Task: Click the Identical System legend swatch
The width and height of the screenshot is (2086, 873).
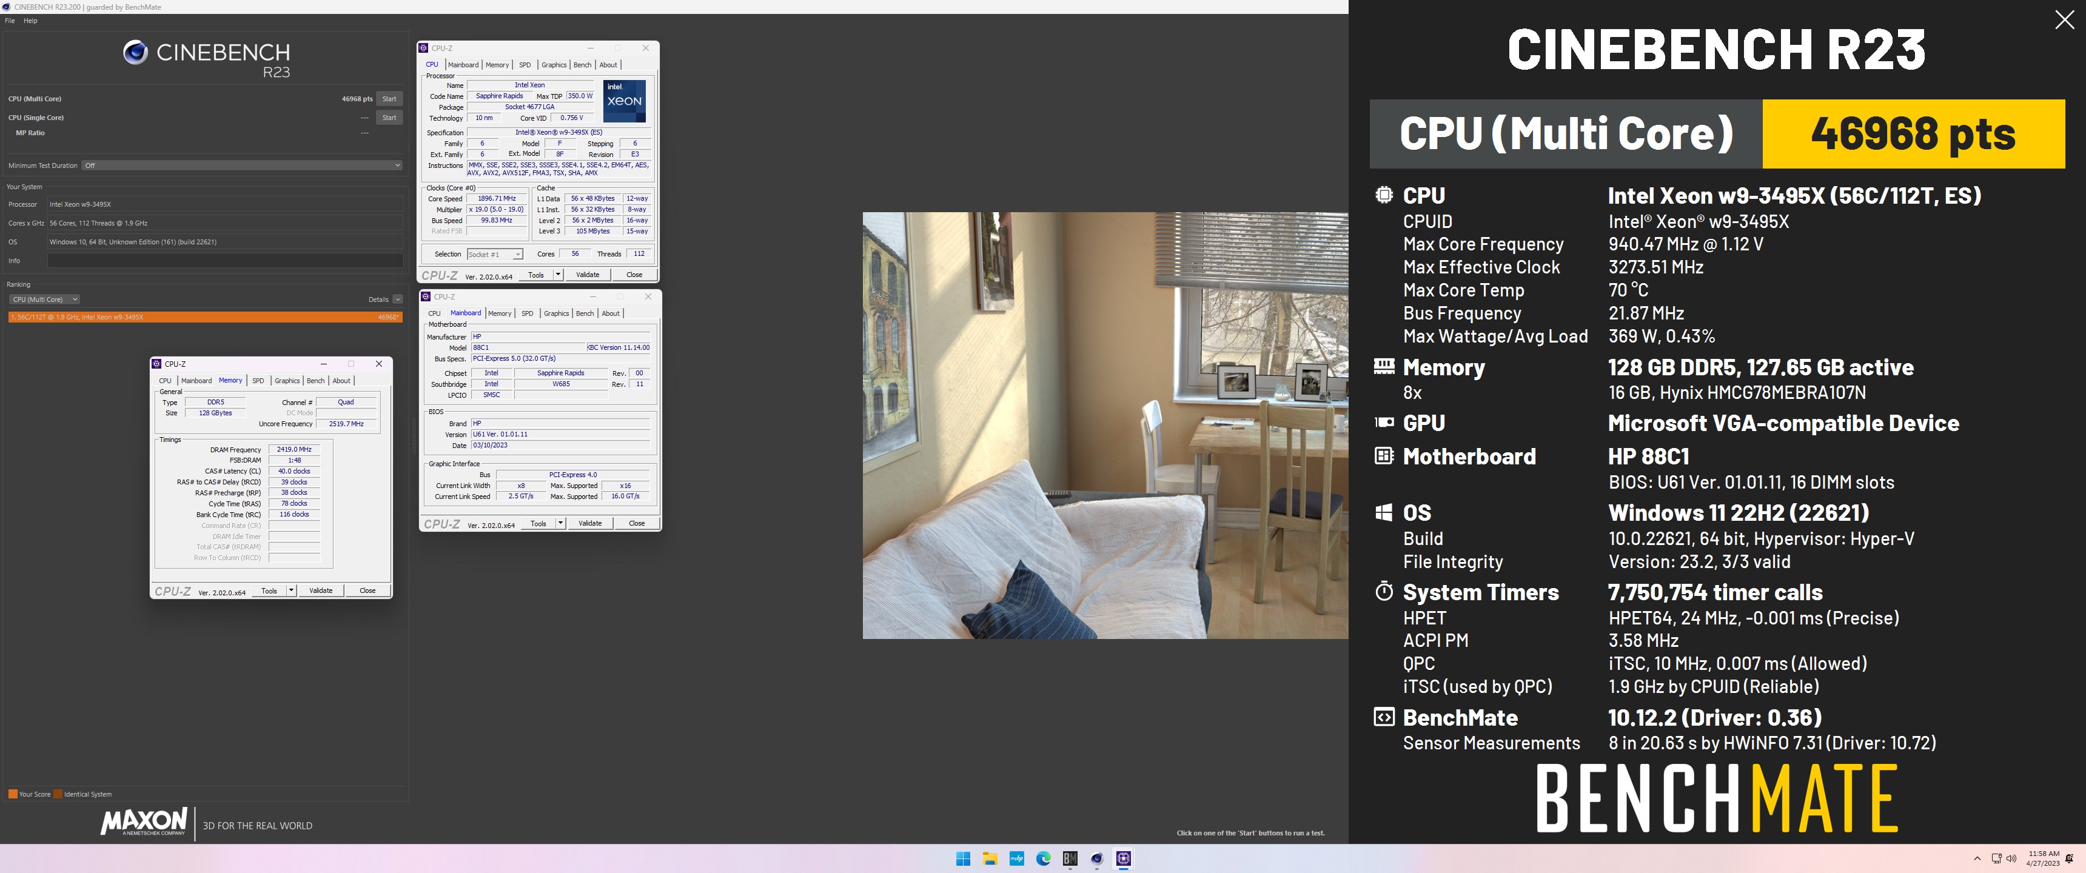Action: (x=58, y=794)
